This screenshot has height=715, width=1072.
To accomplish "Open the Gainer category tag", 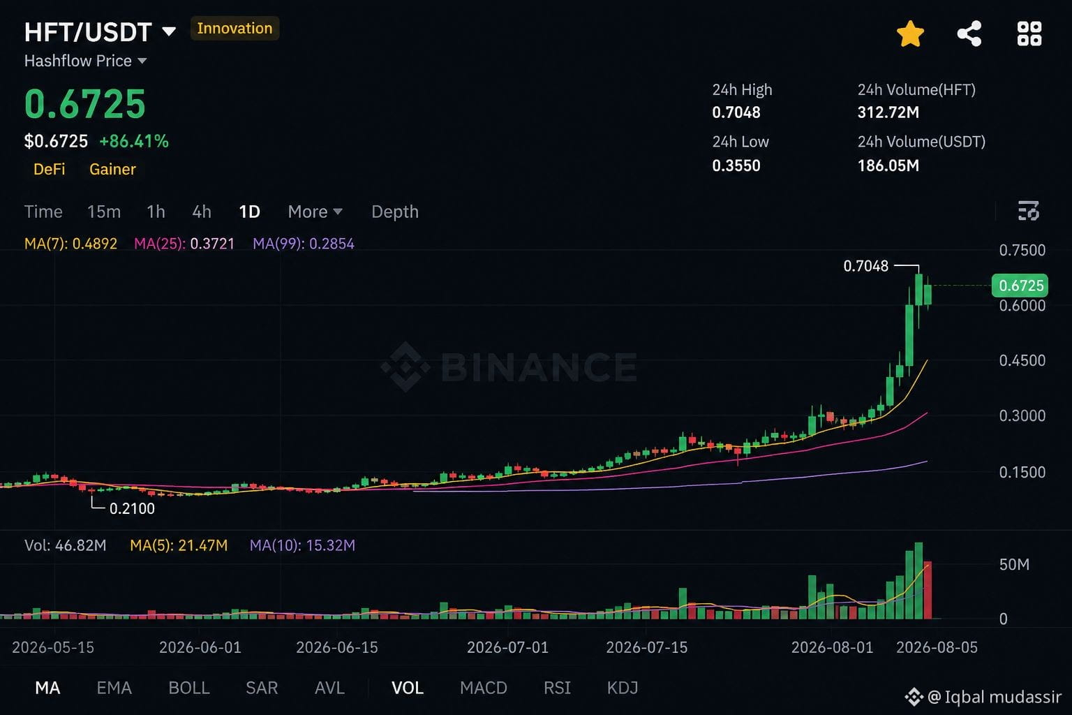I will click(x=112, y=169).
